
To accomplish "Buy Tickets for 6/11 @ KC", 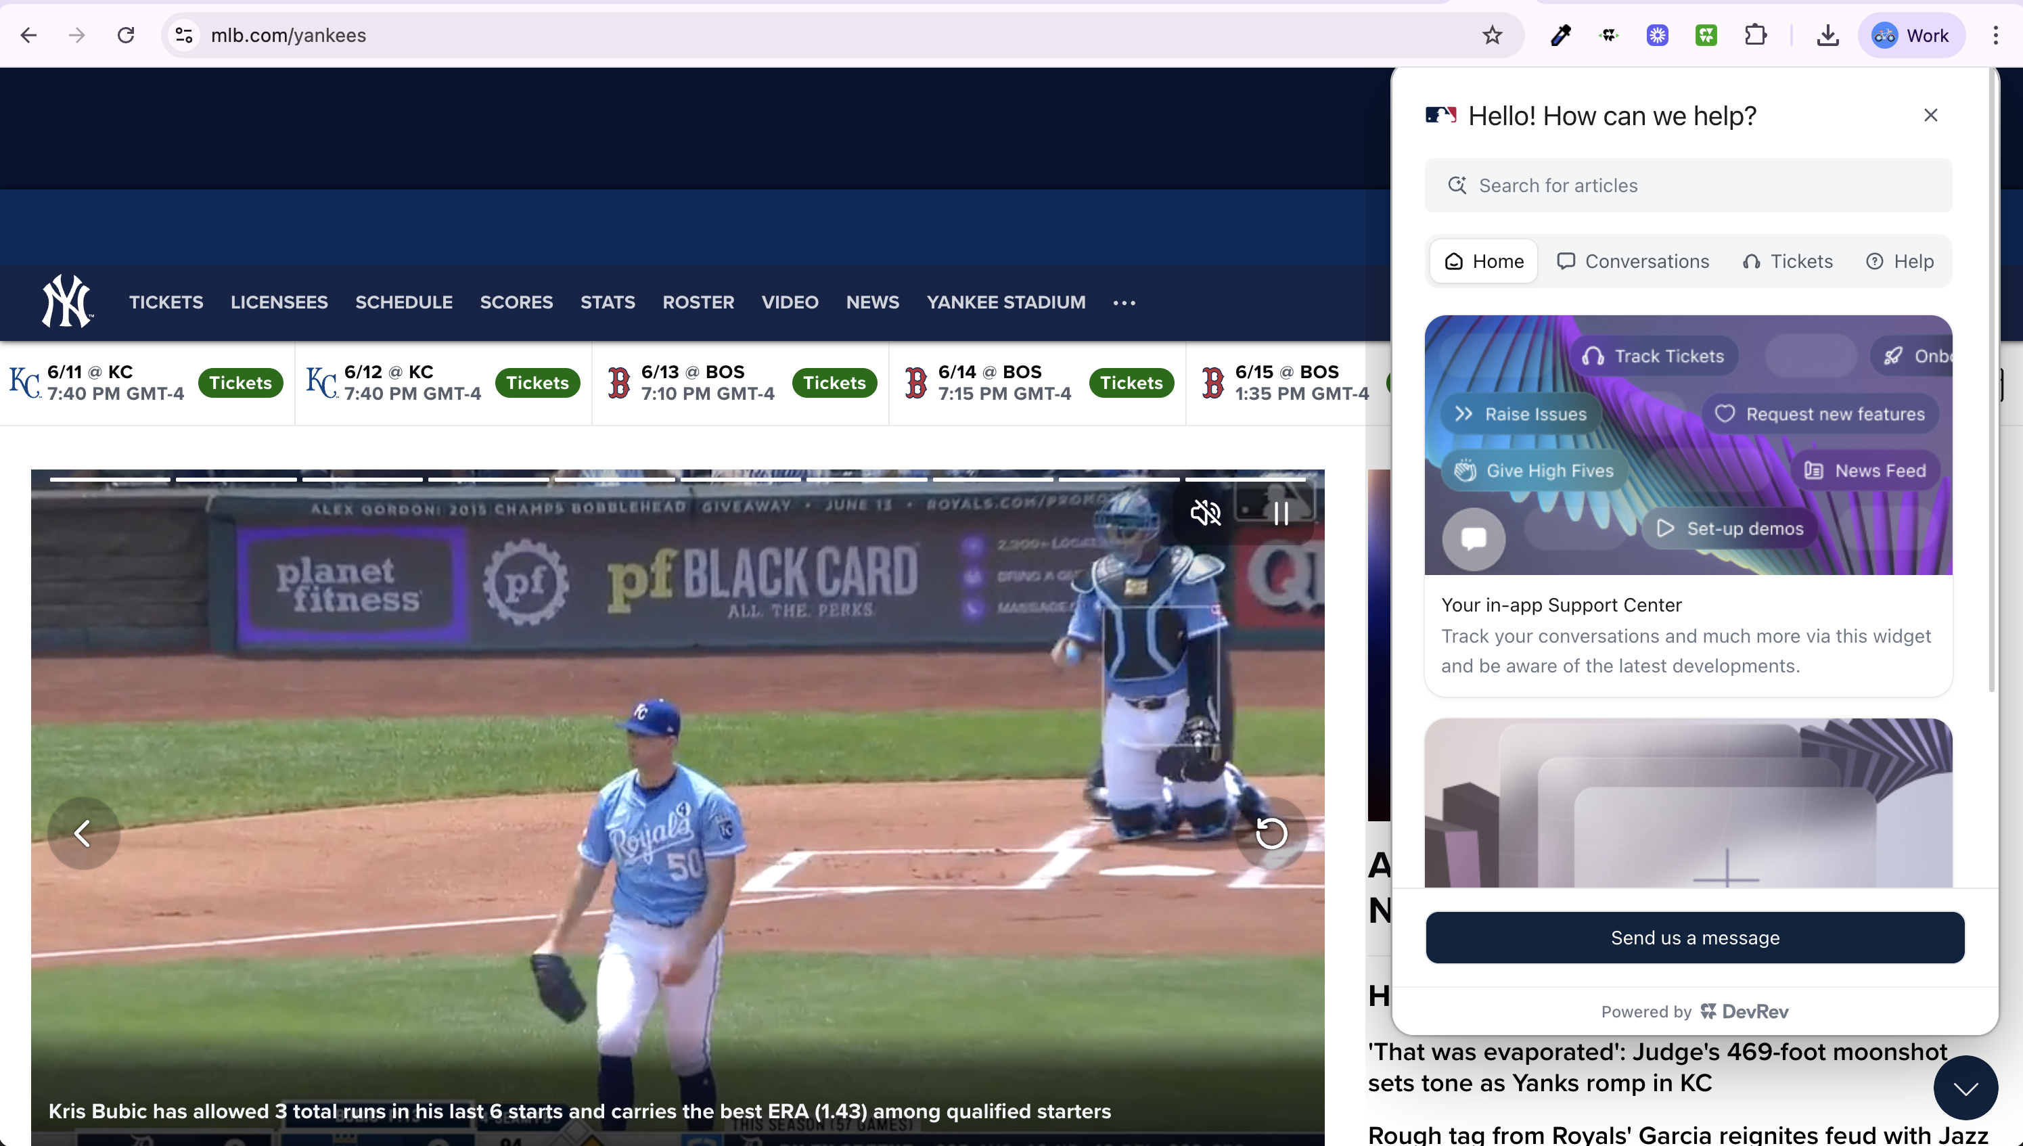I will [240, 382].
